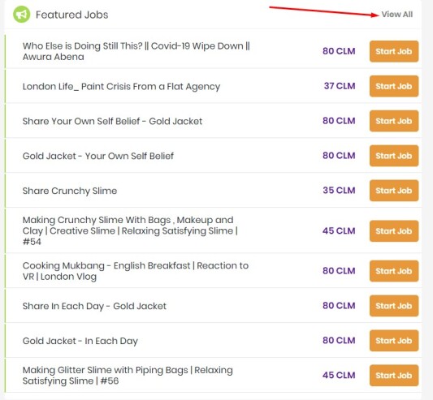433x400 pixels.
Task: Start Share In Each Day - Gold Jacket job
Action: [394, 306]
